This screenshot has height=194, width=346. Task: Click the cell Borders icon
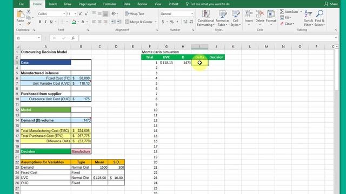63,22
